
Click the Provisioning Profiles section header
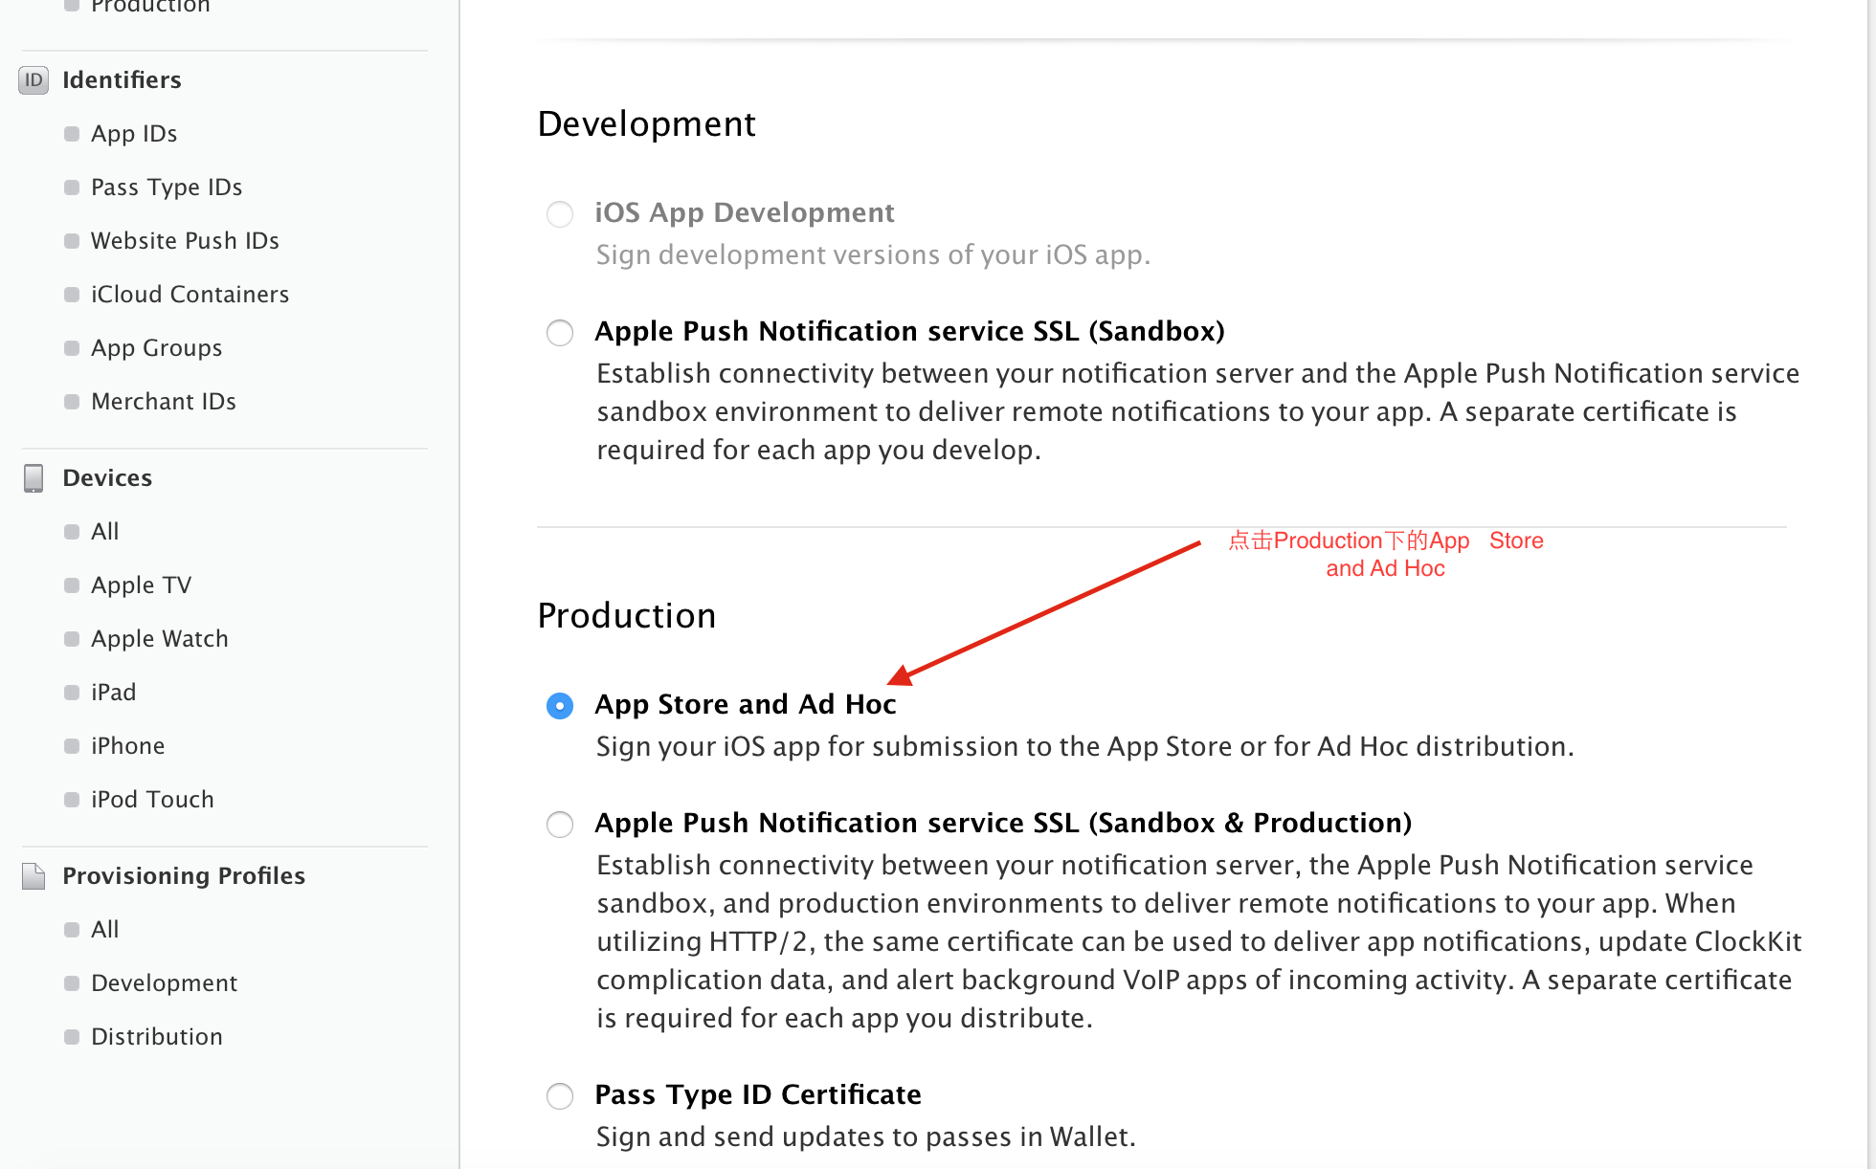tap(184, 876)
